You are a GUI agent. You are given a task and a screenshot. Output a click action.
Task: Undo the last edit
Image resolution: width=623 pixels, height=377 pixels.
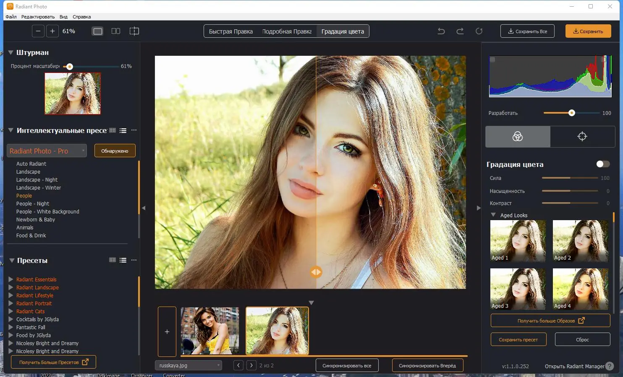point(441,31)
